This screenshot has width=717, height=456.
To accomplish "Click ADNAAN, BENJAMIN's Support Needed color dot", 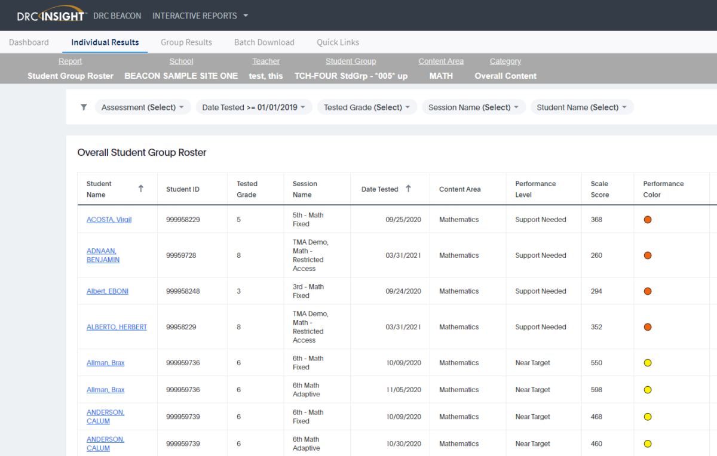I will [648, 255].
